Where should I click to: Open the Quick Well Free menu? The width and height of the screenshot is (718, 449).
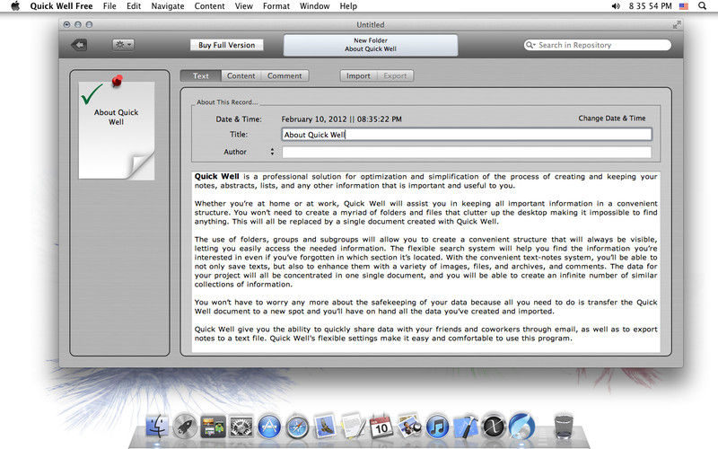coord(61,6)
